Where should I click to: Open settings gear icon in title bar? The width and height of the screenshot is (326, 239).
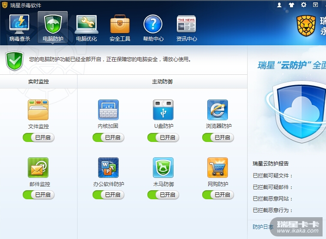[x=304, y=5]
